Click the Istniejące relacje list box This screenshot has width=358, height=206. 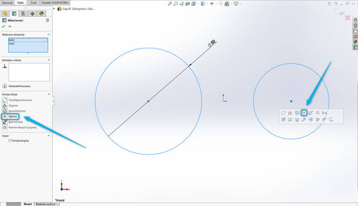click(x=29, y=72)
